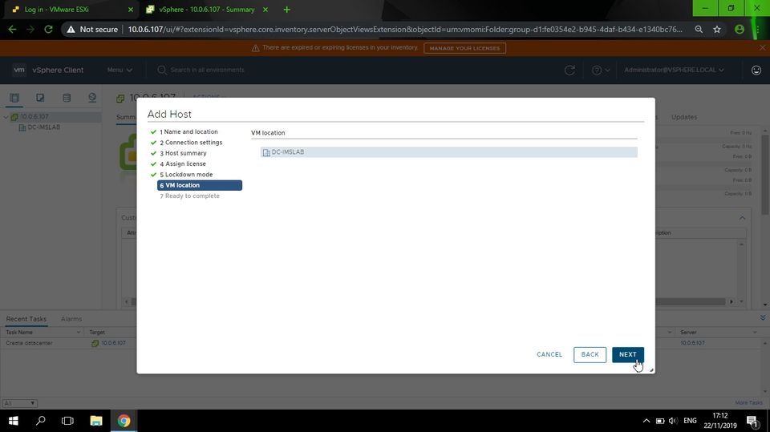Open the help dropdown icon
This screenshot has width=770, height=432.
click(x=601, y=71)
